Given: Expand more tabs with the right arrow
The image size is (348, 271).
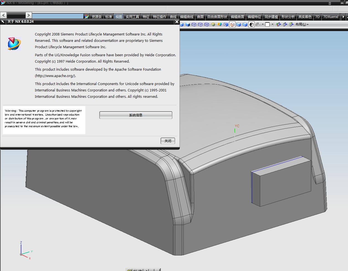Looking at the screenshot, I should click(343, 17).
